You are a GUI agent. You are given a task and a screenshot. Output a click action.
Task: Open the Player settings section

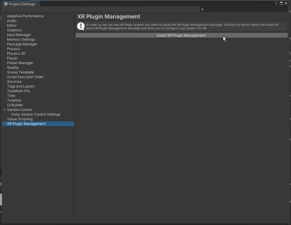pyautogui.click(x=12, y=58)
